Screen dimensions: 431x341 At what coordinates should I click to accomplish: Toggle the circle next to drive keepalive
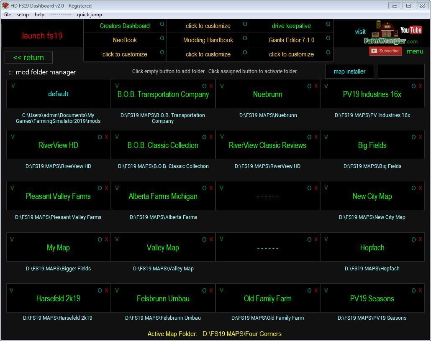point(328,24)
